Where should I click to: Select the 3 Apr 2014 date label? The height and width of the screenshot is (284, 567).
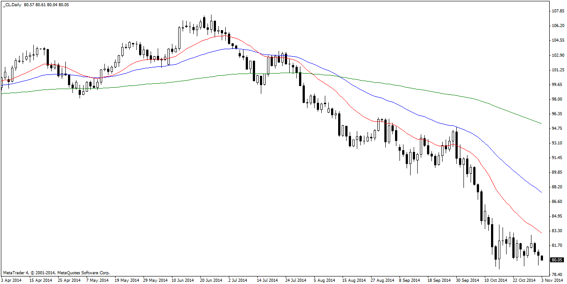[x=11, y=280]
